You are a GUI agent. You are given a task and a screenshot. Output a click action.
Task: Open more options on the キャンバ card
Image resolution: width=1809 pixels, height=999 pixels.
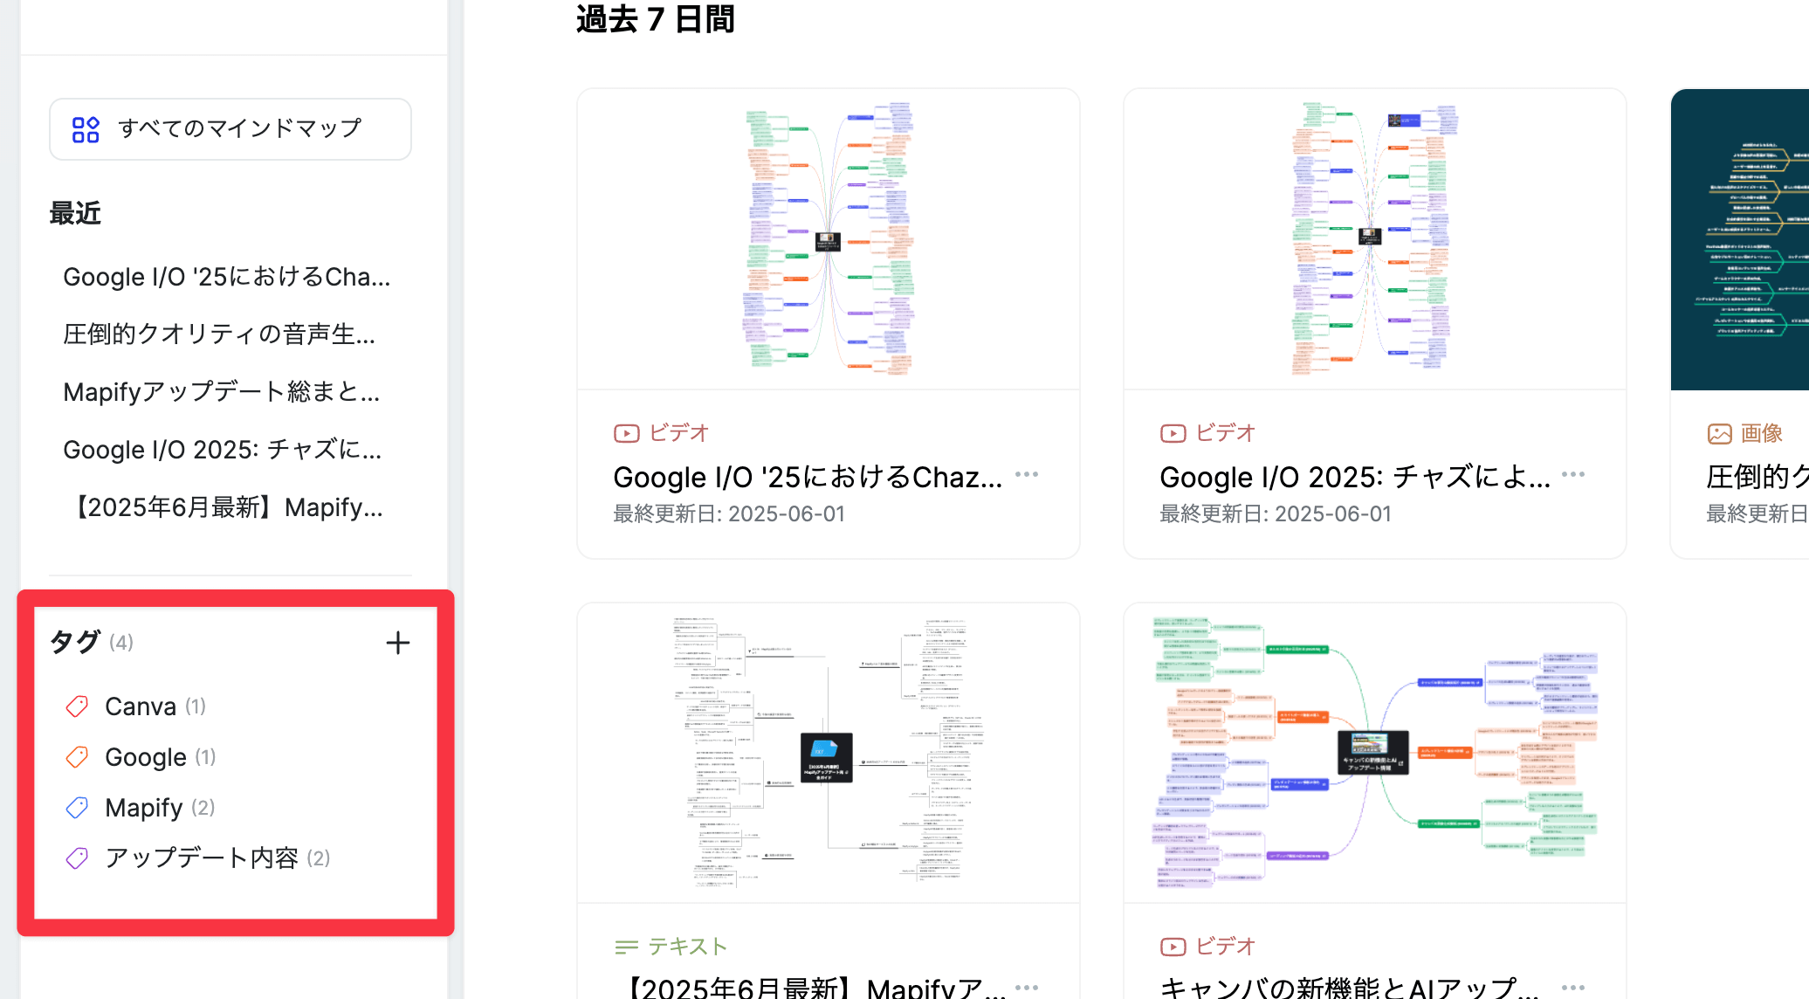tap(1572, 988)
